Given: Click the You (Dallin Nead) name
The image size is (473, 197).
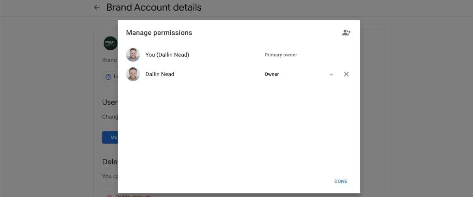Looking at the screenshot, I should [x=167, y=55].
